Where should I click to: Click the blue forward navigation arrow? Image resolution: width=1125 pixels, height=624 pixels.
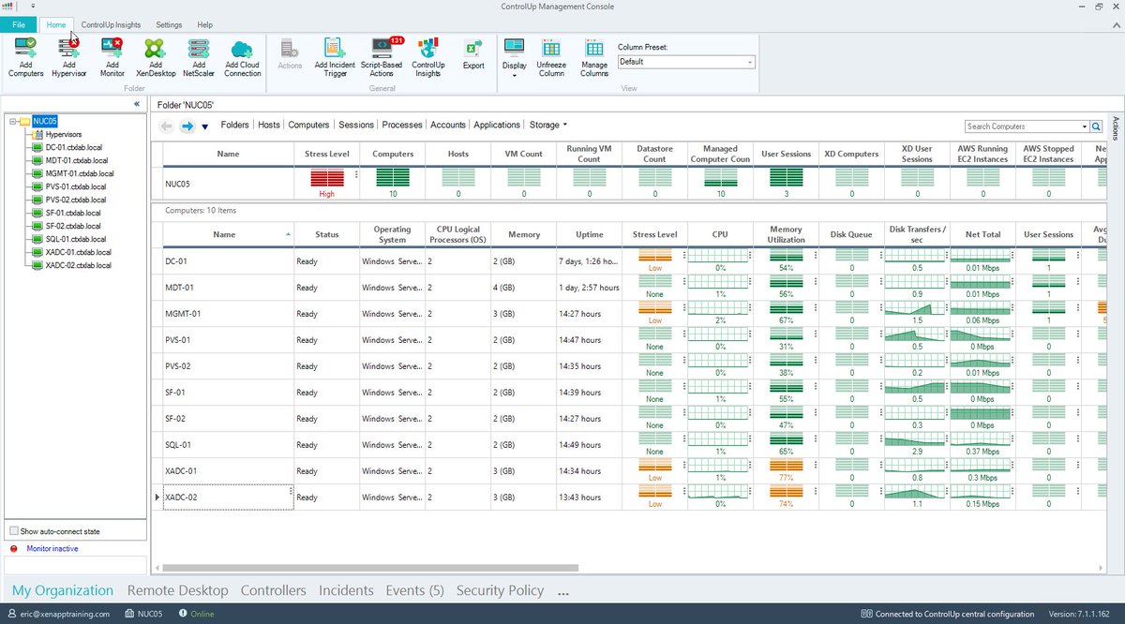tap(187, 126)
